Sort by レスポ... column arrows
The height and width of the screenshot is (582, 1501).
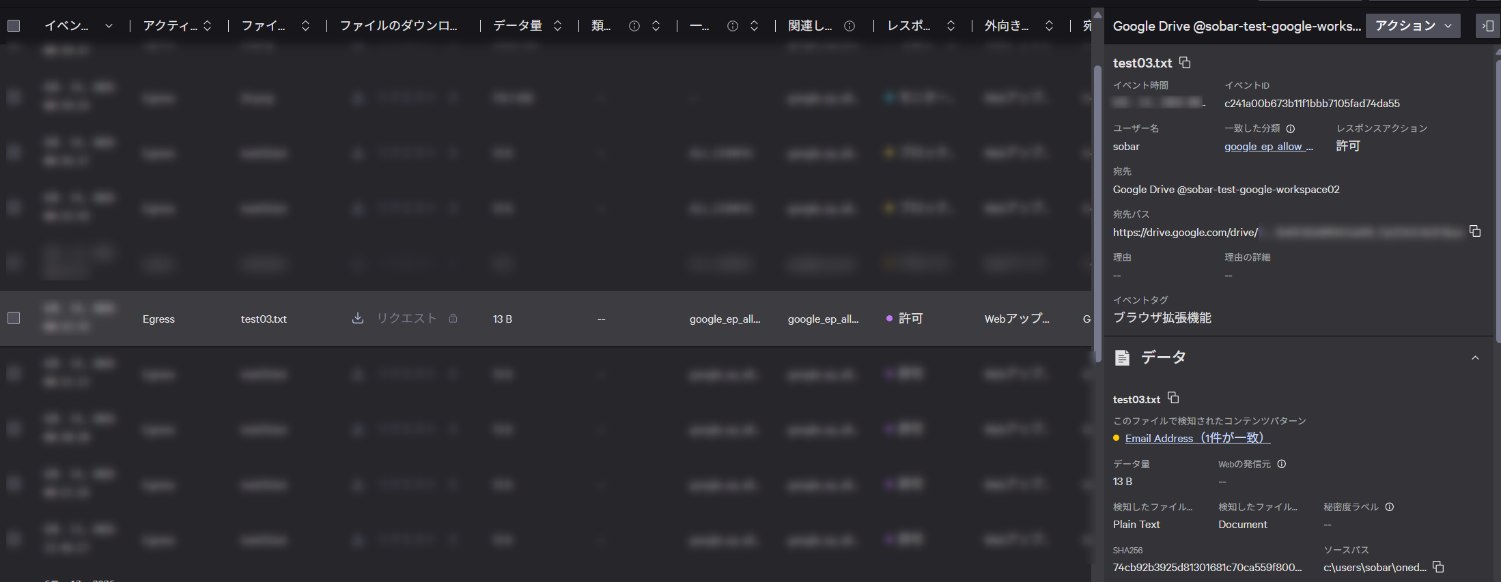coord(951,26)
